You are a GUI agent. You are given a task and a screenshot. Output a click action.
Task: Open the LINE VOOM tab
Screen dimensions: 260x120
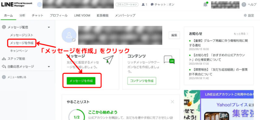pyautogui.click(x=82, y=16)
